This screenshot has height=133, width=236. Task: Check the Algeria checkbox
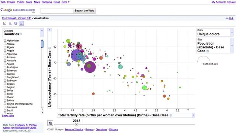(x=5, y=47)
